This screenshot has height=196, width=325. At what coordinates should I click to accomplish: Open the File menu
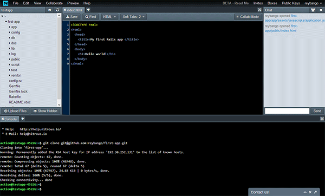[16, 3]
